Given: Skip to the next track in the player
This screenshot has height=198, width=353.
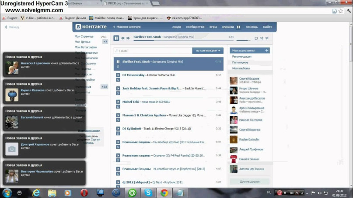Looking at the screenshot, I should tap(128, 38).
